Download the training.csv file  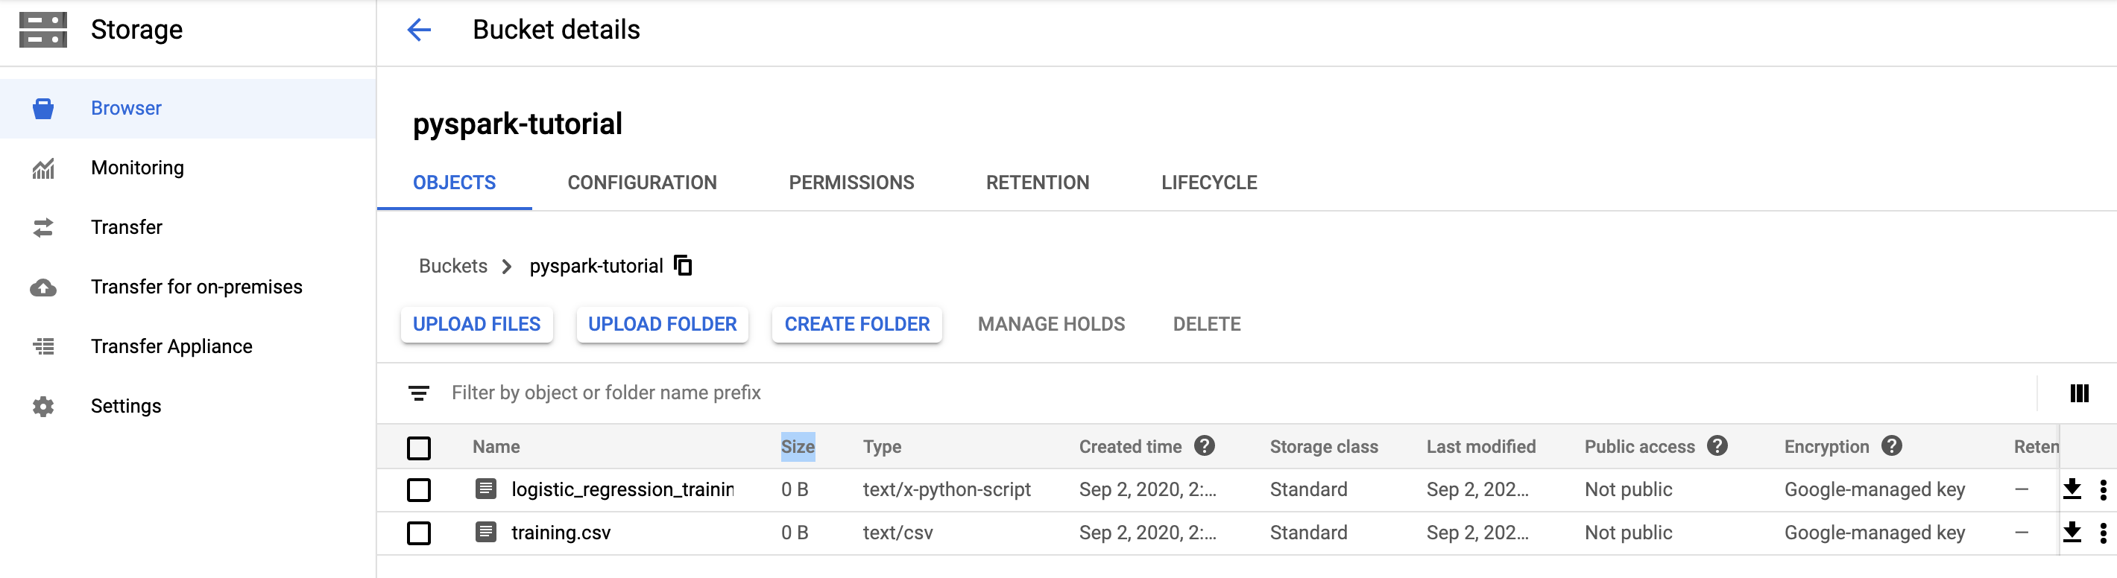coord(2072,533)
